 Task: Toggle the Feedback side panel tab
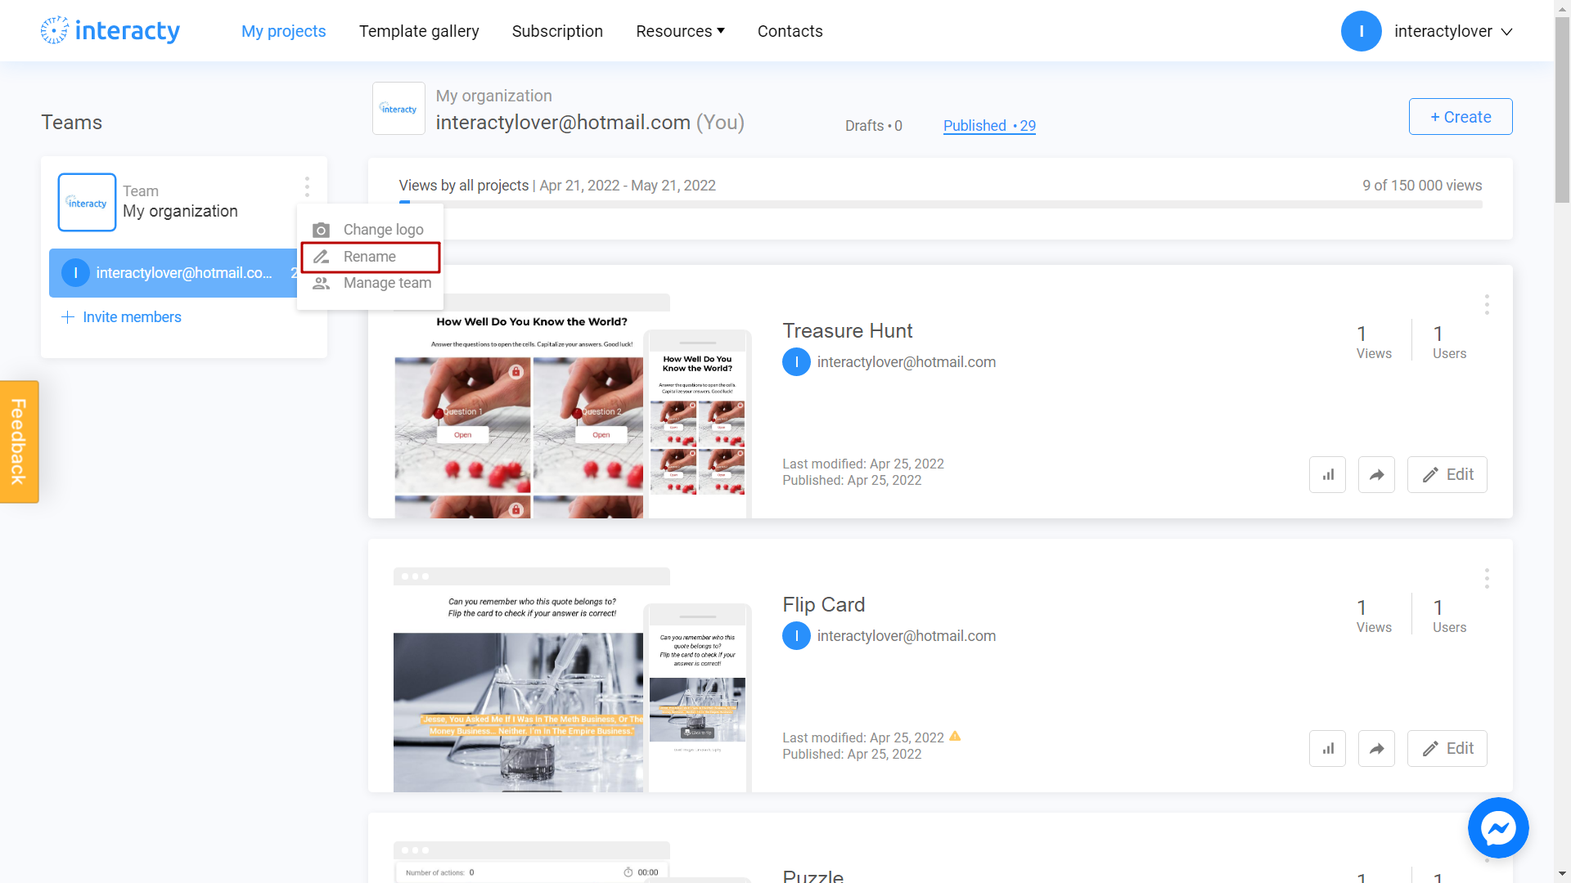click(x=18, y=440)
